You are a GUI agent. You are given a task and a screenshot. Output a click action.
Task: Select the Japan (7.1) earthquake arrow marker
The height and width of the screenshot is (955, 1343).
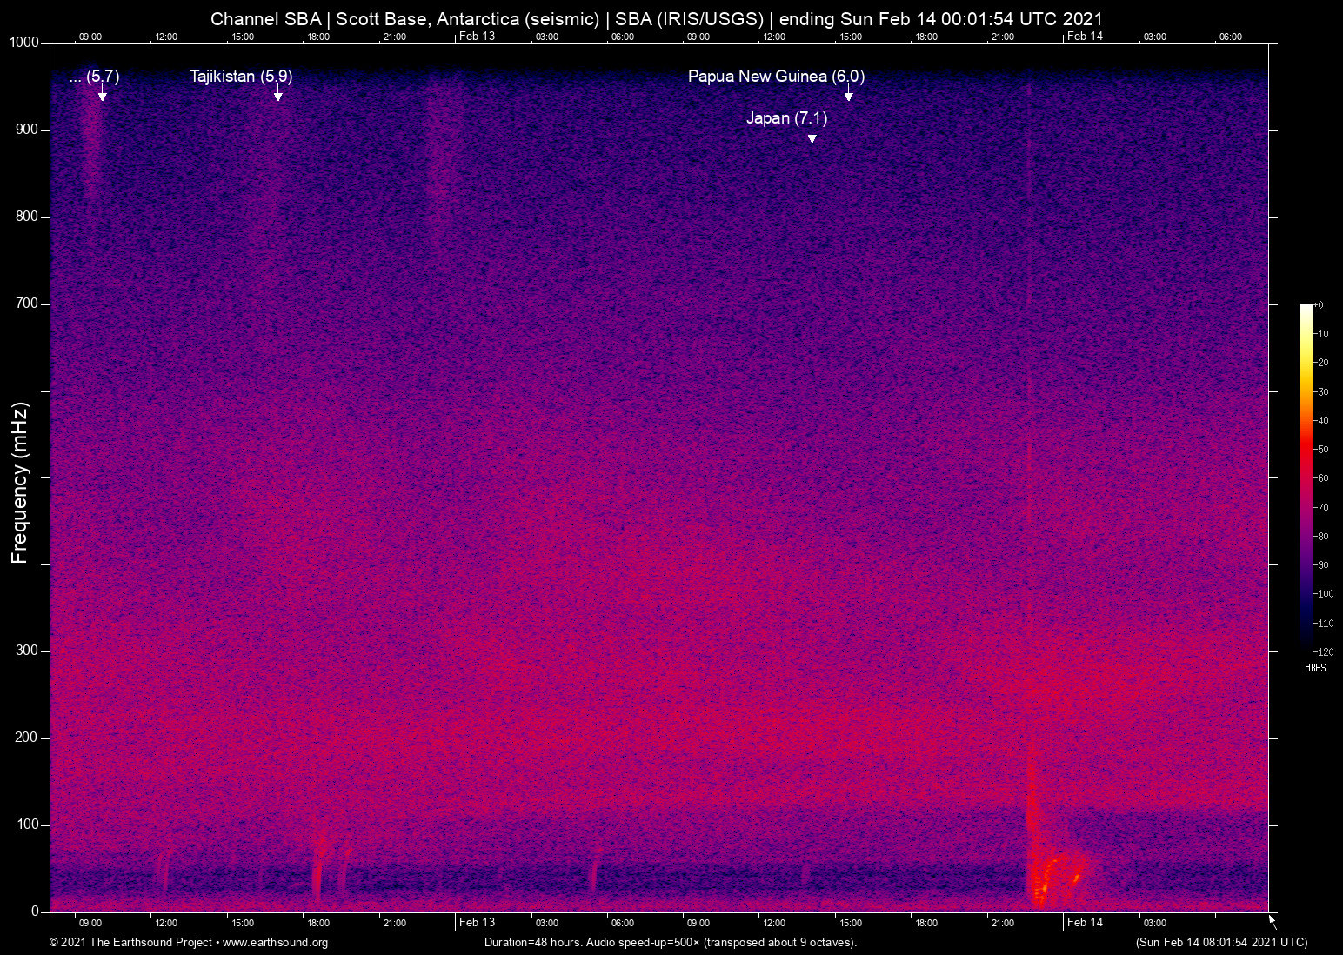(813, 135)
